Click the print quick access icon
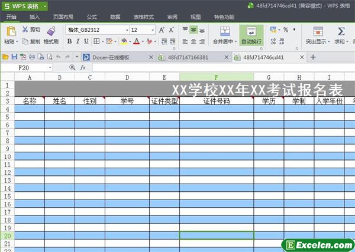Image resolution: width=355 pixels, height=252 pixels. pos(32,57)
